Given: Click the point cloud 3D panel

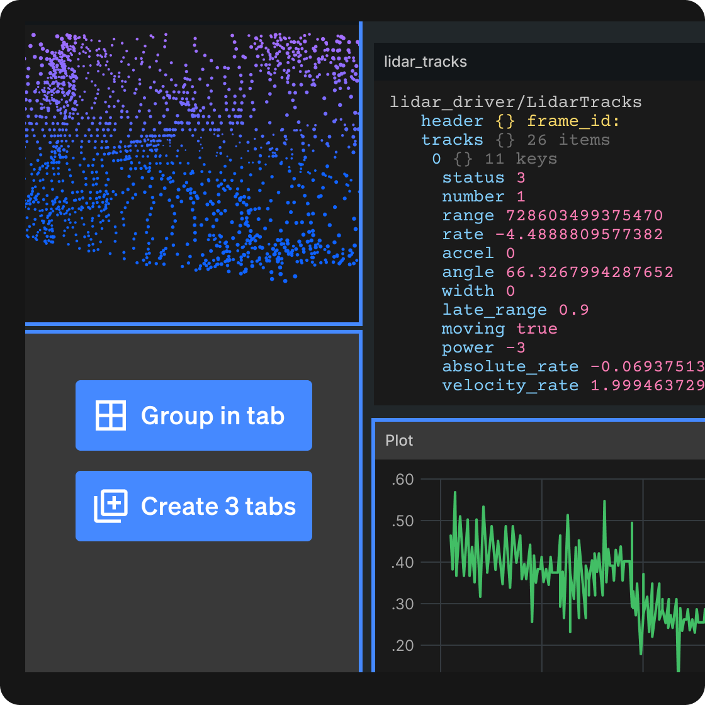Looking at the screenshot, I should click(x=192, y=173).
